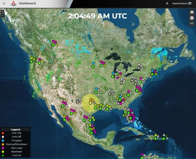The image size is (196, 159).
Task: Click the map zoom in button
Action: coord(2,12)
